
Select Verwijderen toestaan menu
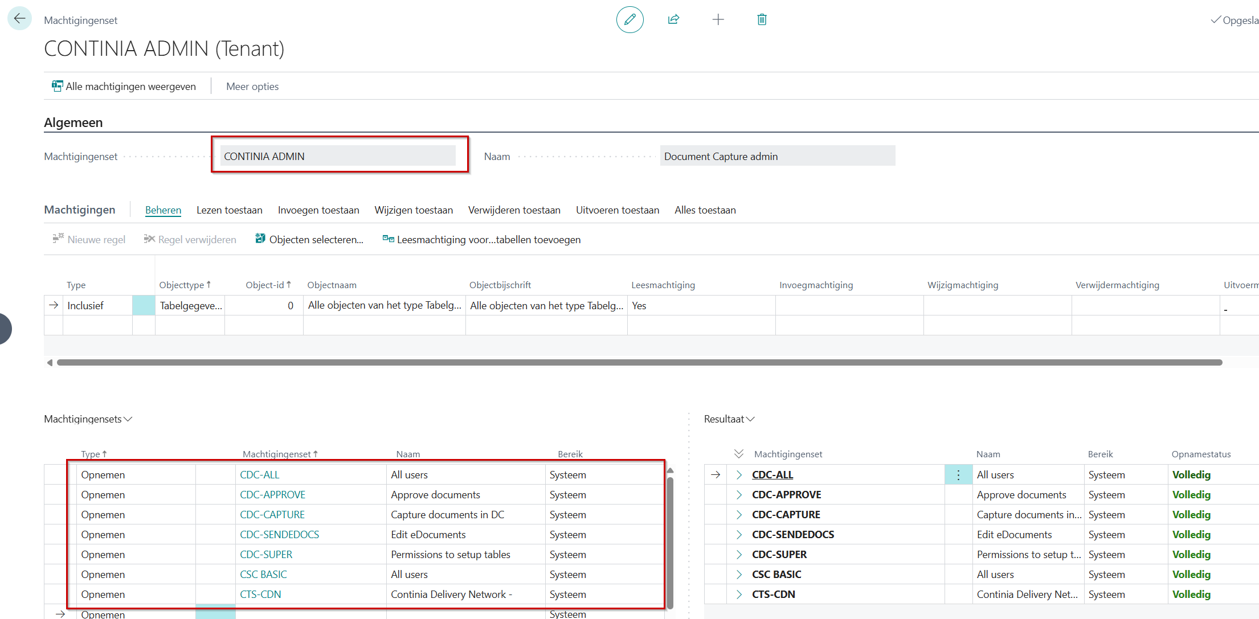pos(514,210)
